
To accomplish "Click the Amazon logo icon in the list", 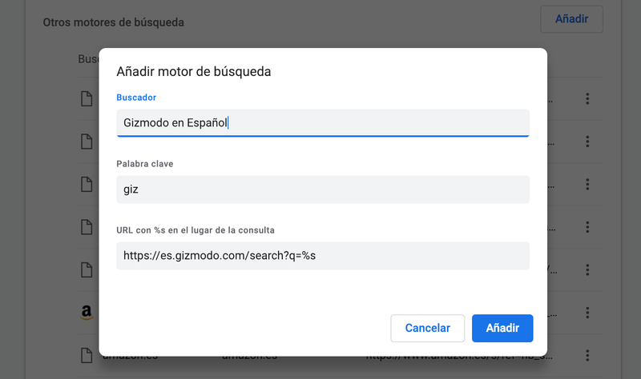I will pos(87,313).
